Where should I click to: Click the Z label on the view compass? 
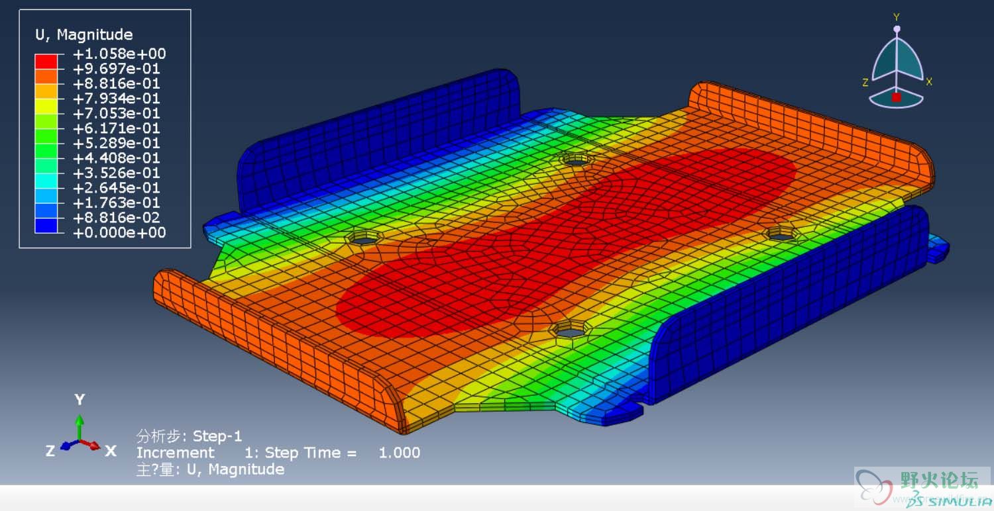(x=865, y=83)
